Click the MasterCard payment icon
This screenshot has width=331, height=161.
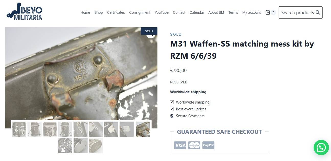194,145
